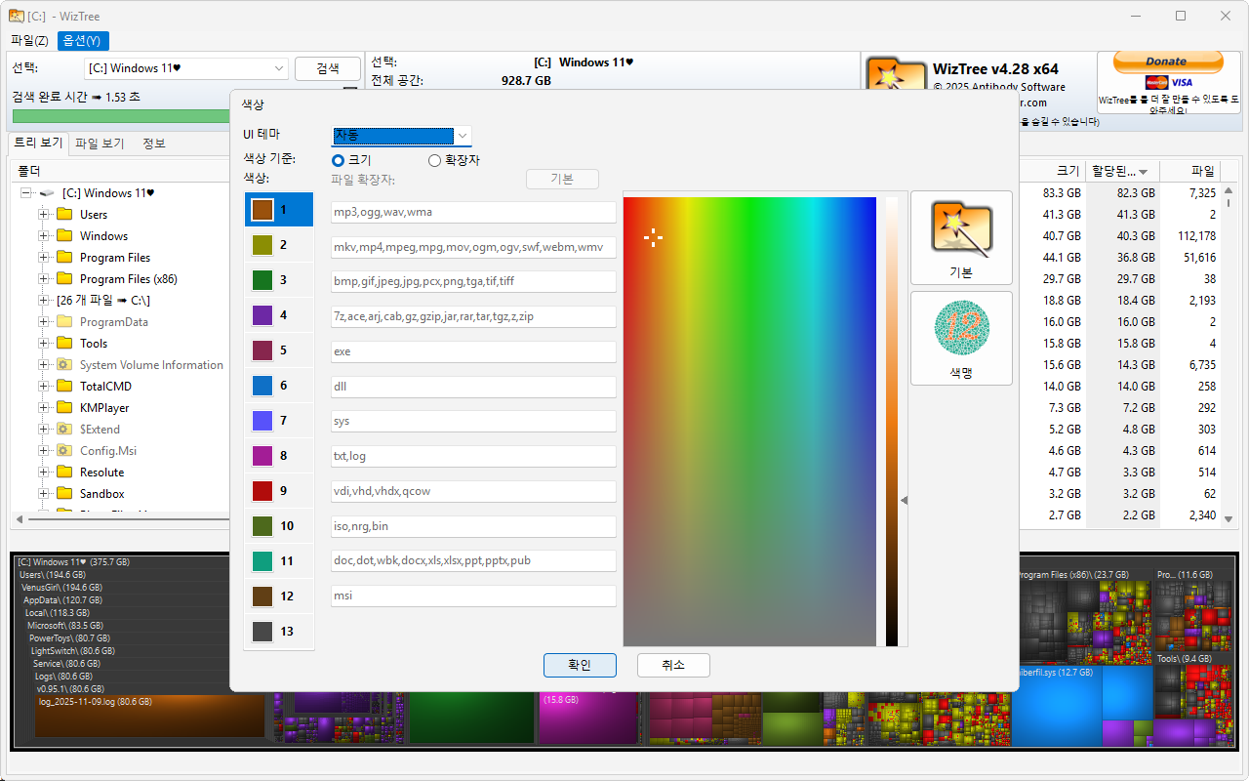Click the $Extend system folder icon

click(x=64, y=430)
